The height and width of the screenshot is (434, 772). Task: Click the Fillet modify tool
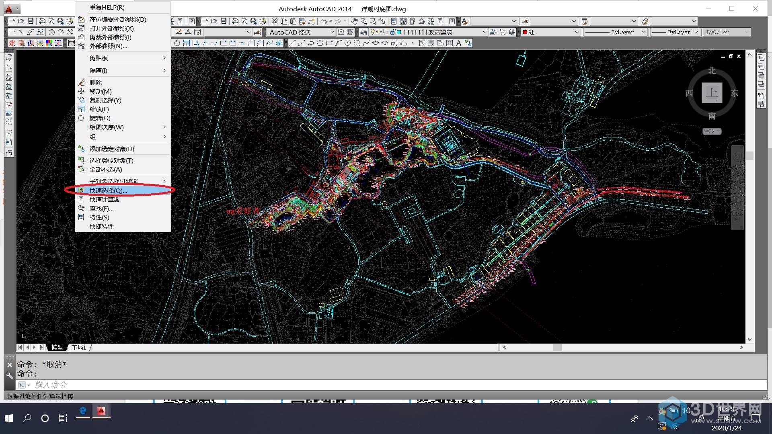261,43
